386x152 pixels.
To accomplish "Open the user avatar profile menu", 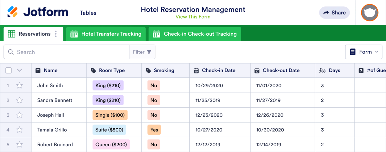I will coord(369,13).
